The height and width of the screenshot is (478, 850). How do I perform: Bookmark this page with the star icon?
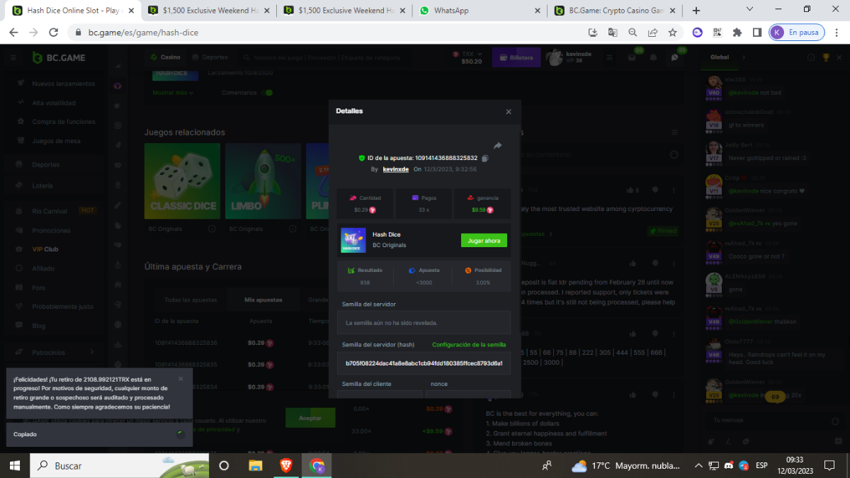click(x=672, y=33)
